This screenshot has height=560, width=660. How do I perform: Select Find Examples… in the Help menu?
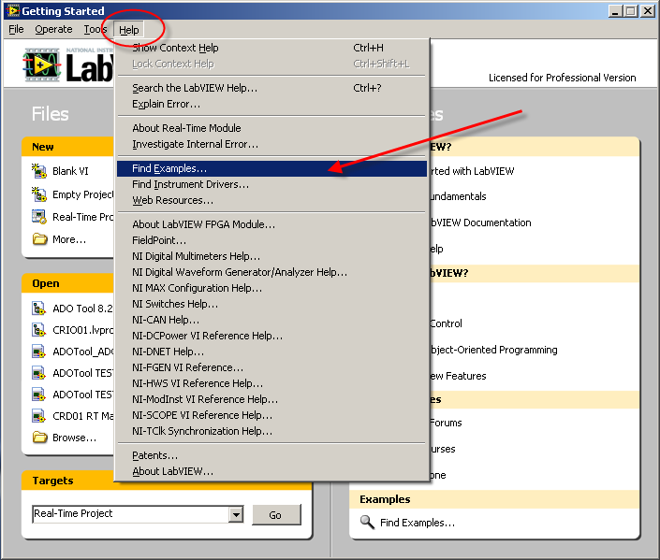[271, 168]
